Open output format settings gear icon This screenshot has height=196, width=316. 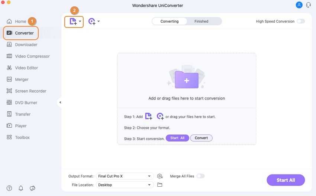tap(160, 176)
